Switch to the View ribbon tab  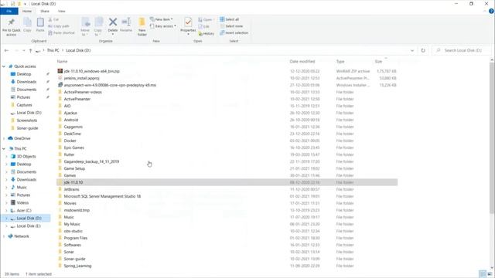62,11
